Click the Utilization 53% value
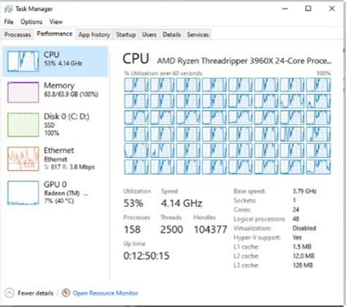 (x=134, y=203)
